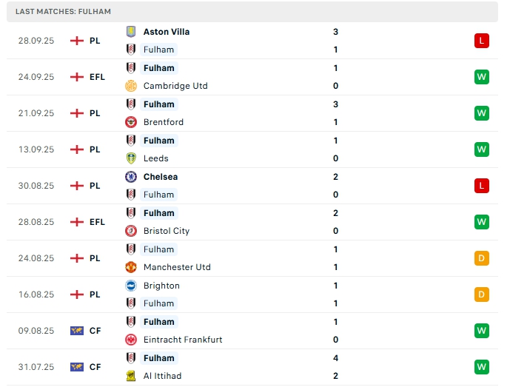The image size is (507, 387).
Task: Click the Chelsea club crest
Action: point(131,177)
